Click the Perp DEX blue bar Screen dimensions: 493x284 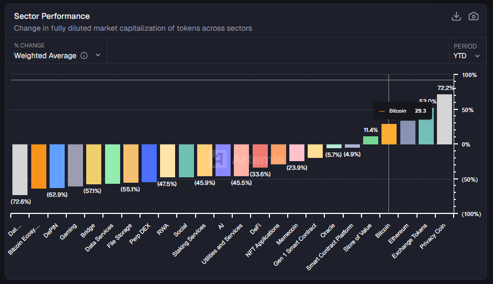coord(149,163)
